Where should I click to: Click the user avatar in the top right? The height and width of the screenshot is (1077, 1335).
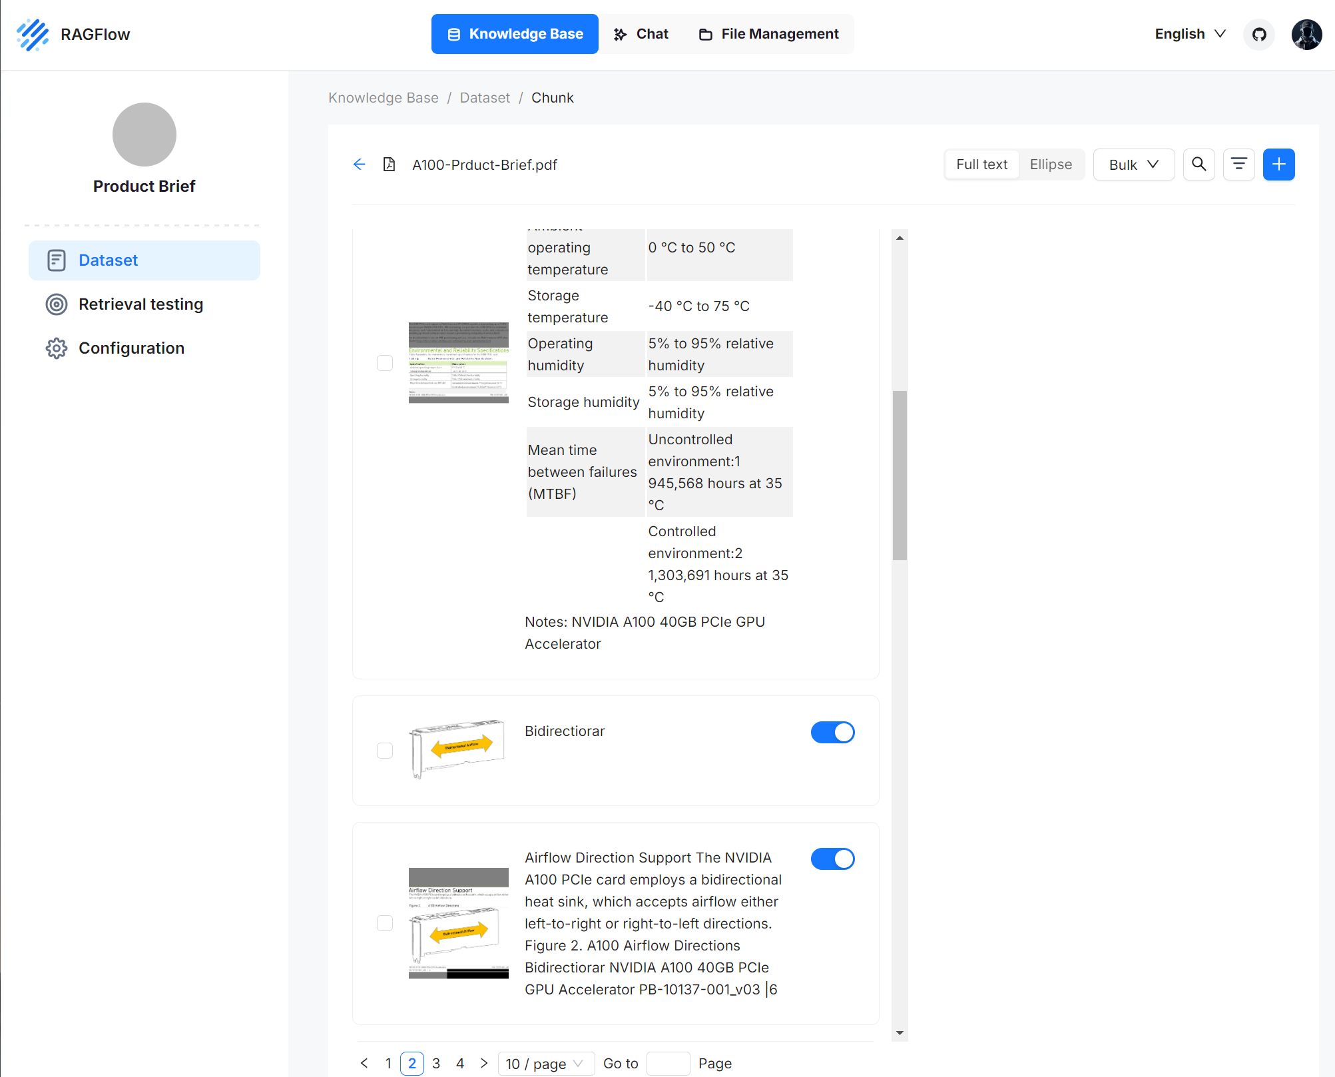click(x=1306, y=35)
